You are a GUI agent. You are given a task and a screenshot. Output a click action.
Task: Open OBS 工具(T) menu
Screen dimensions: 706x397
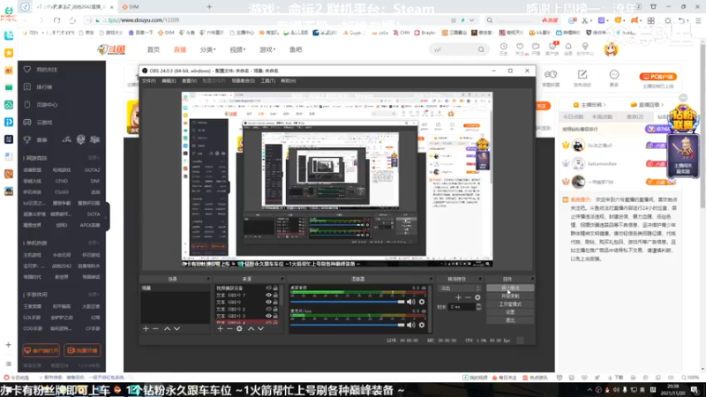267,81
